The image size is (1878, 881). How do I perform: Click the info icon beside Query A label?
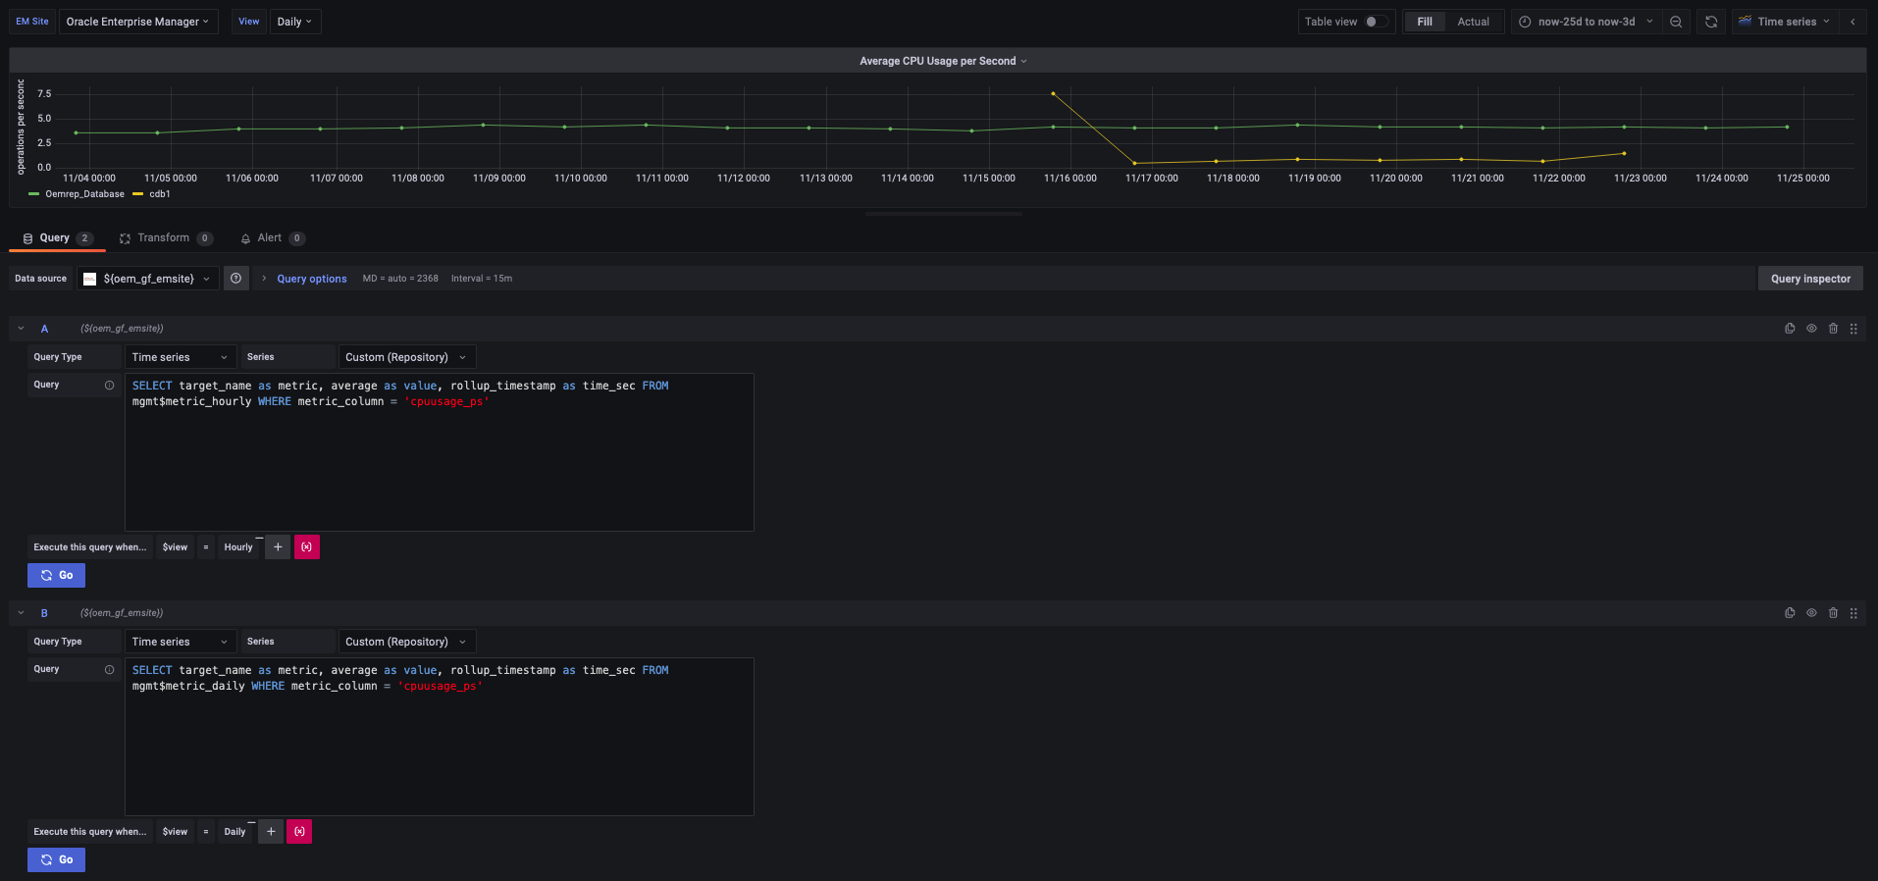click(x=110, y=385)
